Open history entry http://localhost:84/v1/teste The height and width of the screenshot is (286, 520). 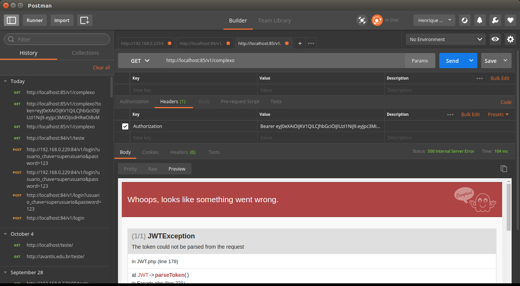pos(56,138)
